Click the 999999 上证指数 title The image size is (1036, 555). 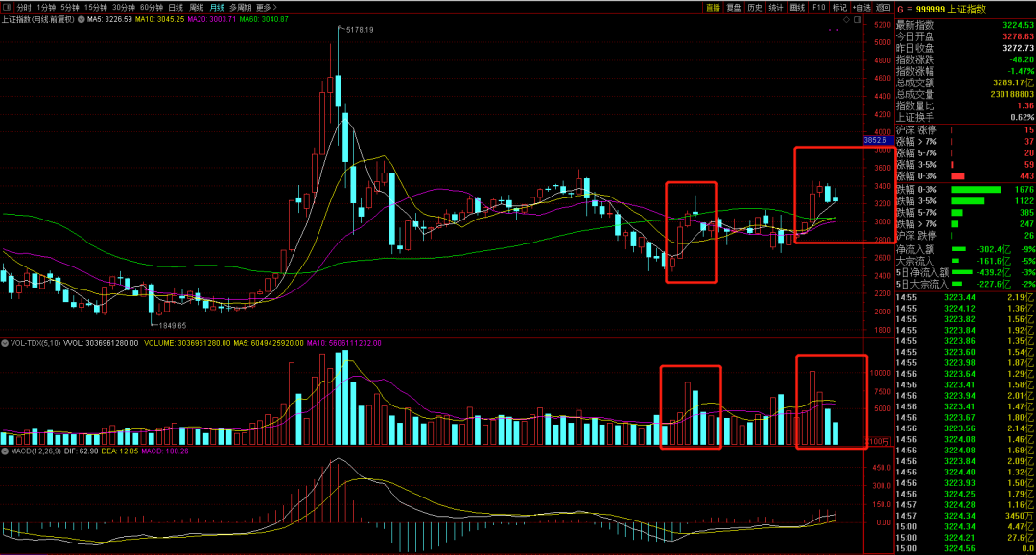click(x=952, y=10)
